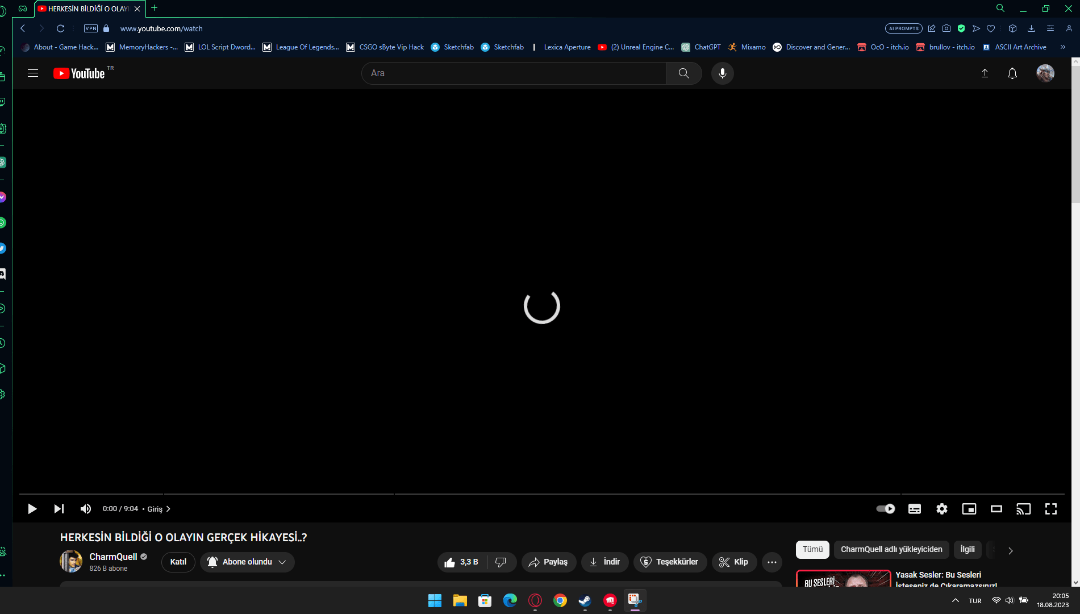This screenshot has height=614, width=1080.
Task: Toggle autoplay switch in the player
Action: (x=885, y=509)
